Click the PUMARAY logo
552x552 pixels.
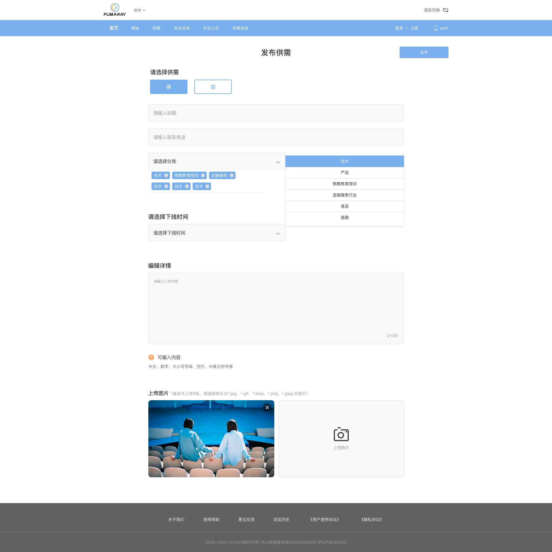click(114, 10)
